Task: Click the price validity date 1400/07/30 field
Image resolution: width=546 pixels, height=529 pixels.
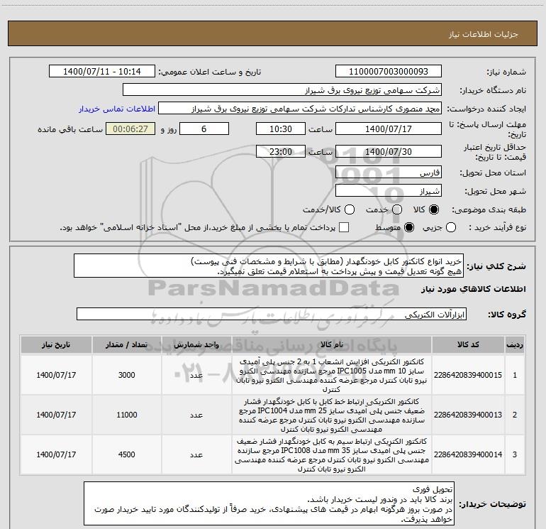Action: [389, 152]
